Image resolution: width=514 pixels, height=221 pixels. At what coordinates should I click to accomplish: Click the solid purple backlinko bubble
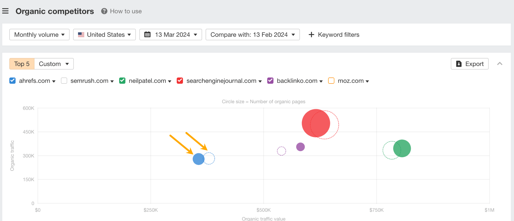[x=300, y=147]
